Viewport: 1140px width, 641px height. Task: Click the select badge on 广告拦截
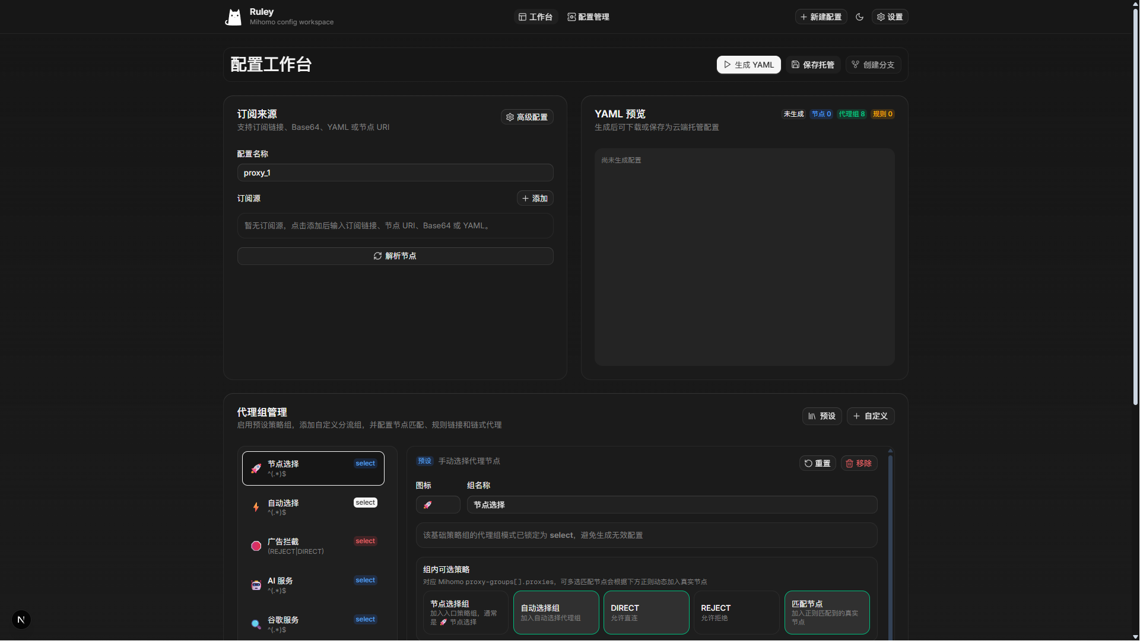click(x=366, y=541)
